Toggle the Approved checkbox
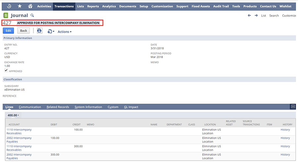 click(6, 71)
